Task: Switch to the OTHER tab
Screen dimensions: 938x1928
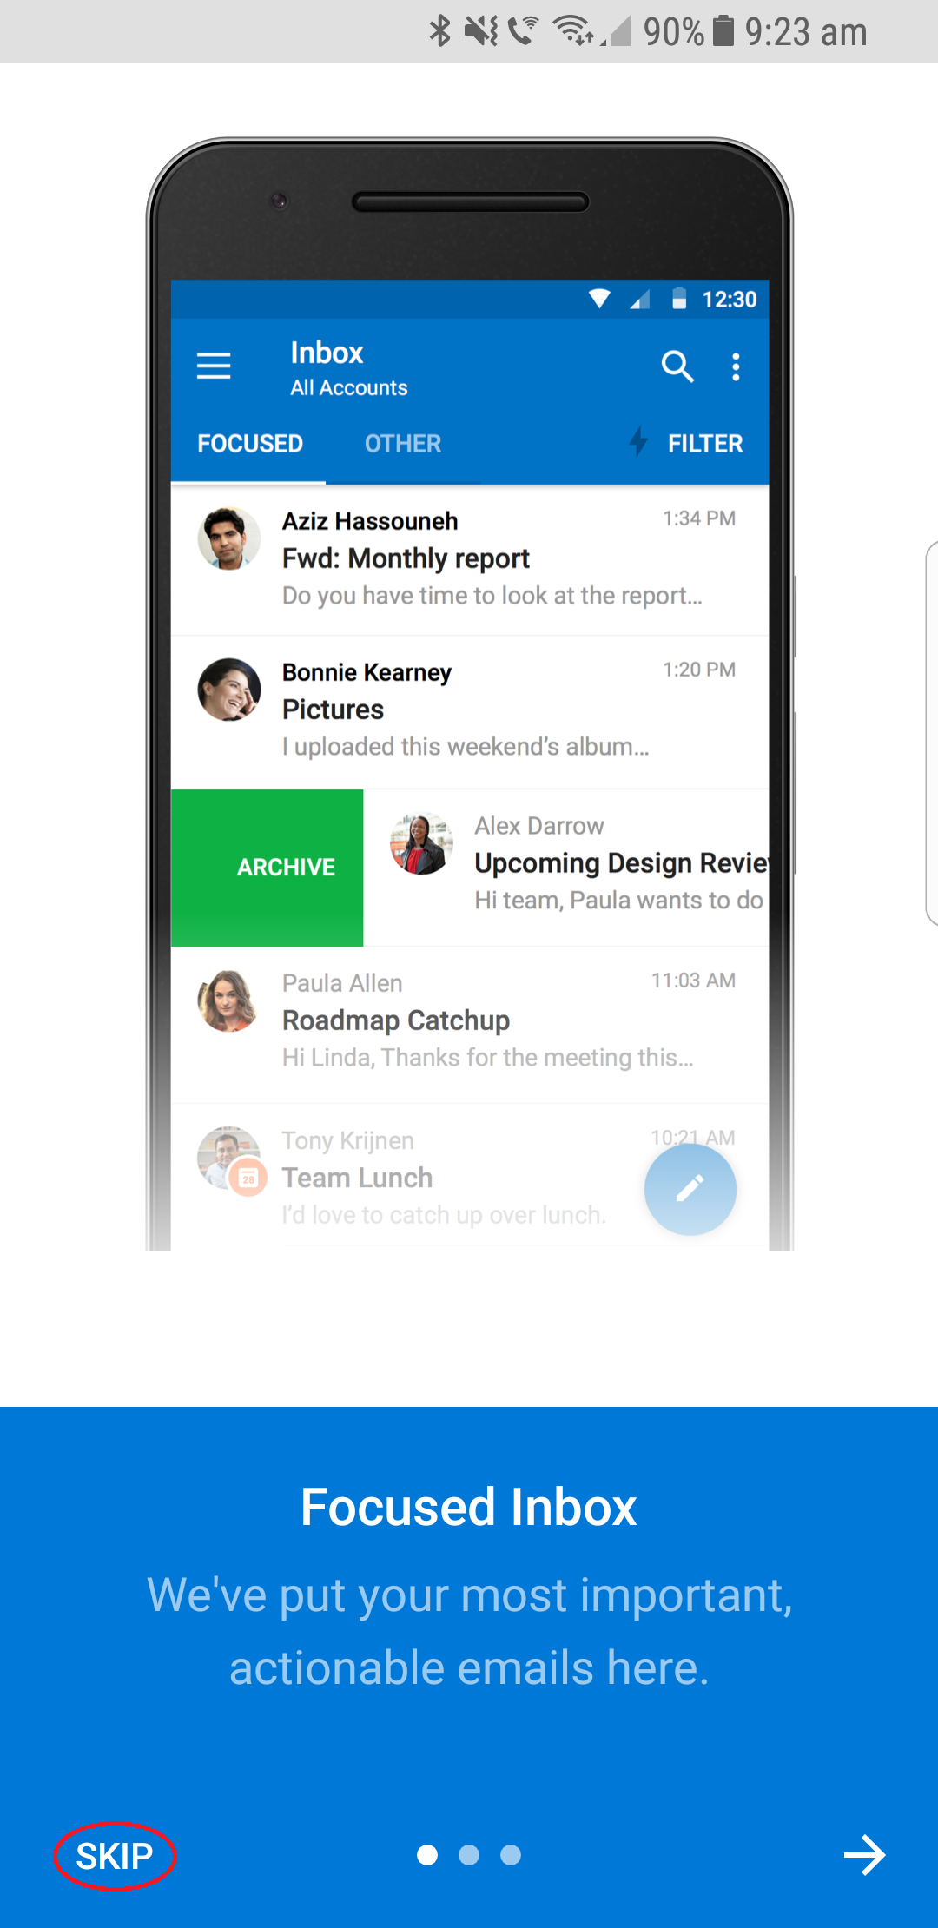Action: click(403, 444)
